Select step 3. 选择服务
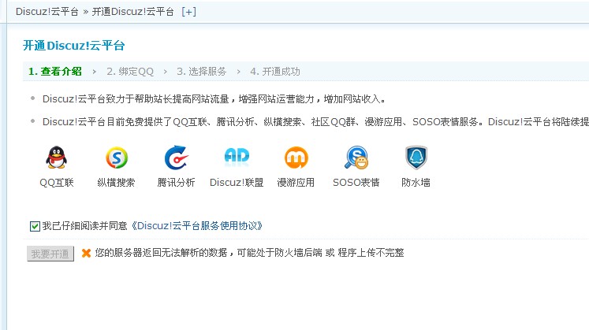The height and width of the screenshot is (330, 589). coord(201,71)
